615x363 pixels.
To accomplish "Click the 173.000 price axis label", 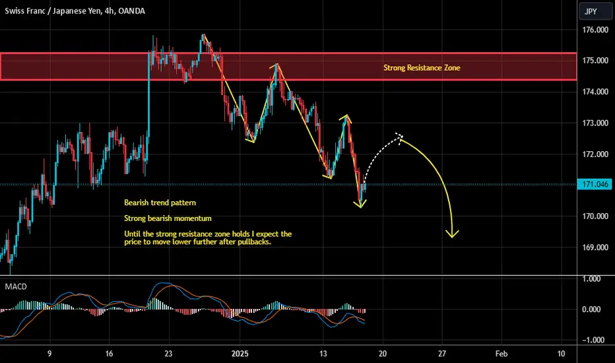I will click(595, 123).
